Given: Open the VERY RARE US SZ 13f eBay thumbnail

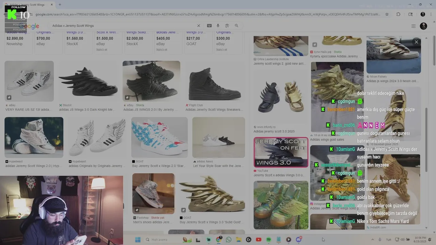Looking at the screenshot, I should point(29,81).
